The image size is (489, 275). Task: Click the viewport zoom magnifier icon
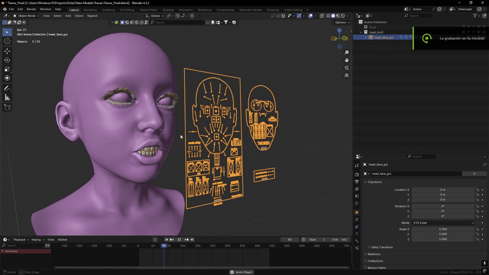(347, 52)
